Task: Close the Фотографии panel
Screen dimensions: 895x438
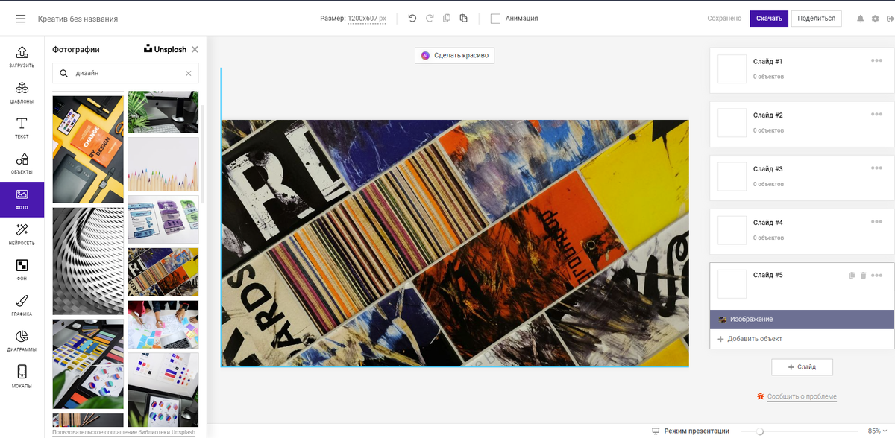Action: pyautogui.click(x=195, y=49)
